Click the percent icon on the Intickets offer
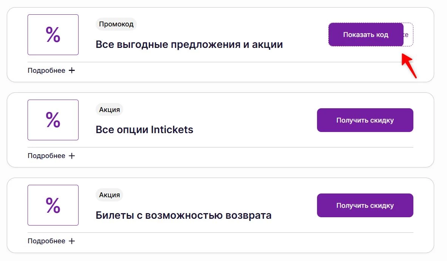The height and width of the screenshot is (261, 447). click(x=53, y=120)
